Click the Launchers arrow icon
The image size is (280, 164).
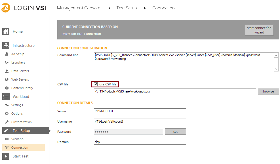click(7, 62)
